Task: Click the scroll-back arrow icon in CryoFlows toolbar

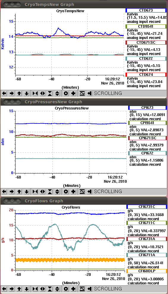Action: tap(90, 289)
